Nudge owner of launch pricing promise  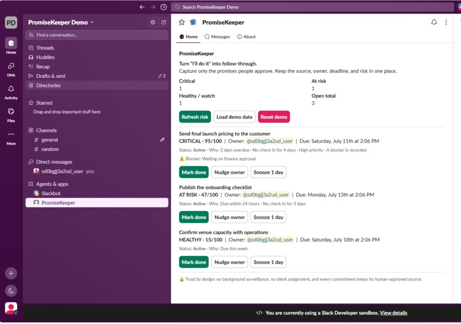tap(229, 173)
